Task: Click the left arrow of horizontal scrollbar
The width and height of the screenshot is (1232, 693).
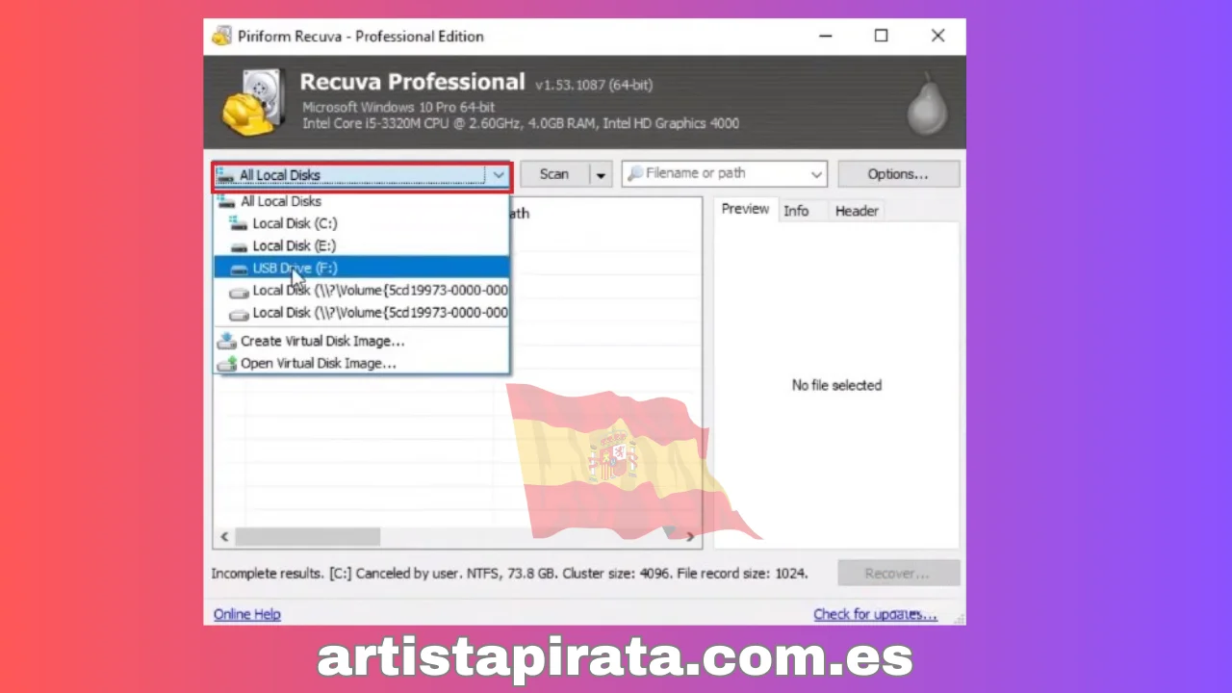Action: (x=224, y=536)
